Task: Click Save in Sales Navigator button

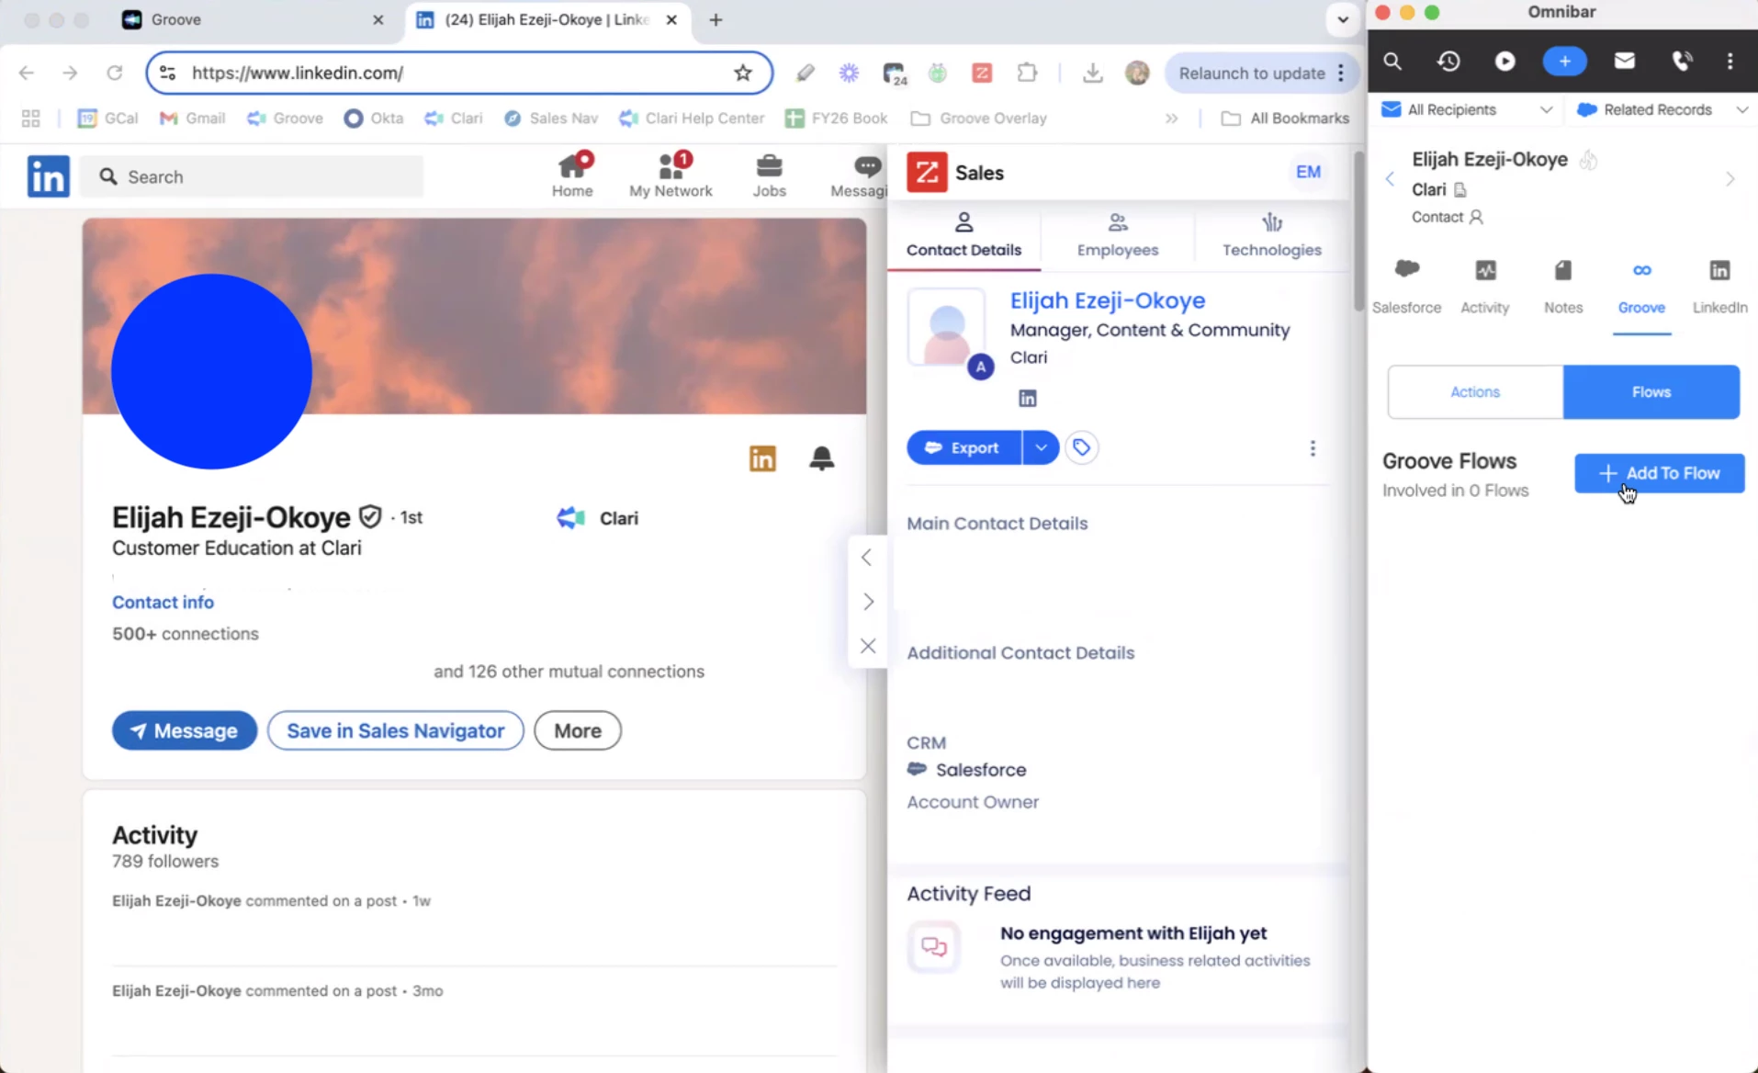Action: pyautogui.click(x=395, y=730)
